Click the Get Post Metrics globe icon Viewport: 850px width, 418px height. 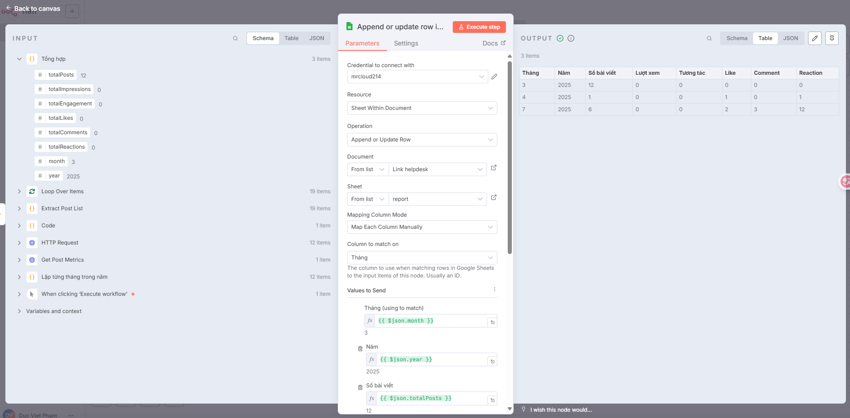[x=32, y=260]
